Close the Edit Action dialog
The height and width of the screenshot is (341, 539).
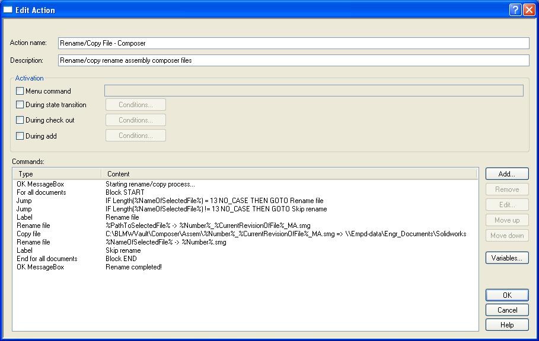[x=529, y=10]
